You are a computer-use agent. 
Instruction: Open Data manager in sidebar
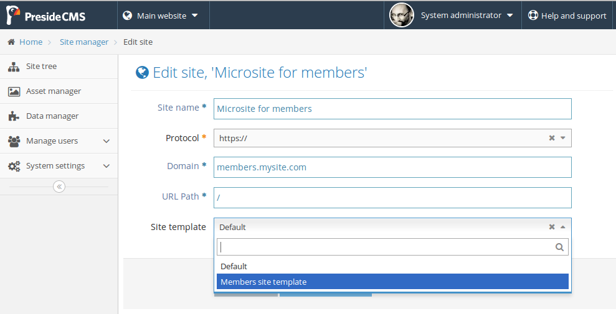59,116
